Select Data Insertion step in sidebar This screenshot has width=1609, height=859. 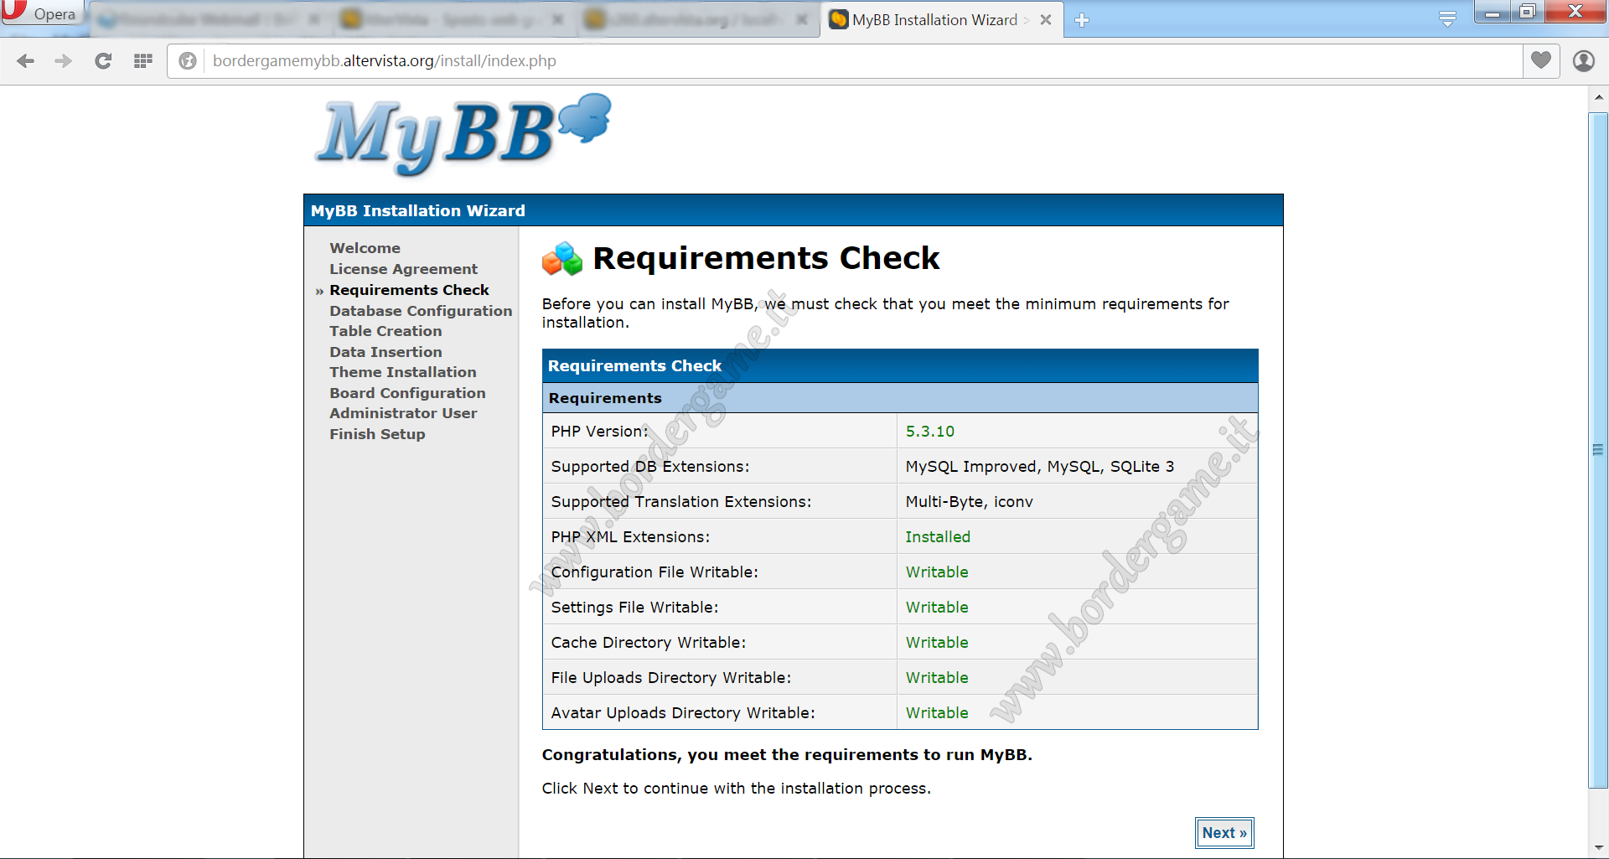click(x=385, y=352)
